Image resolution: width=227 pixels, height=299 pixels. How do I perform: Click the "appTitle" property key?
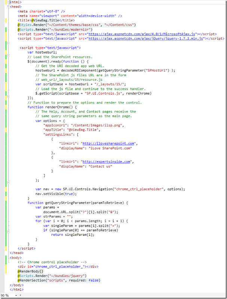53,130
